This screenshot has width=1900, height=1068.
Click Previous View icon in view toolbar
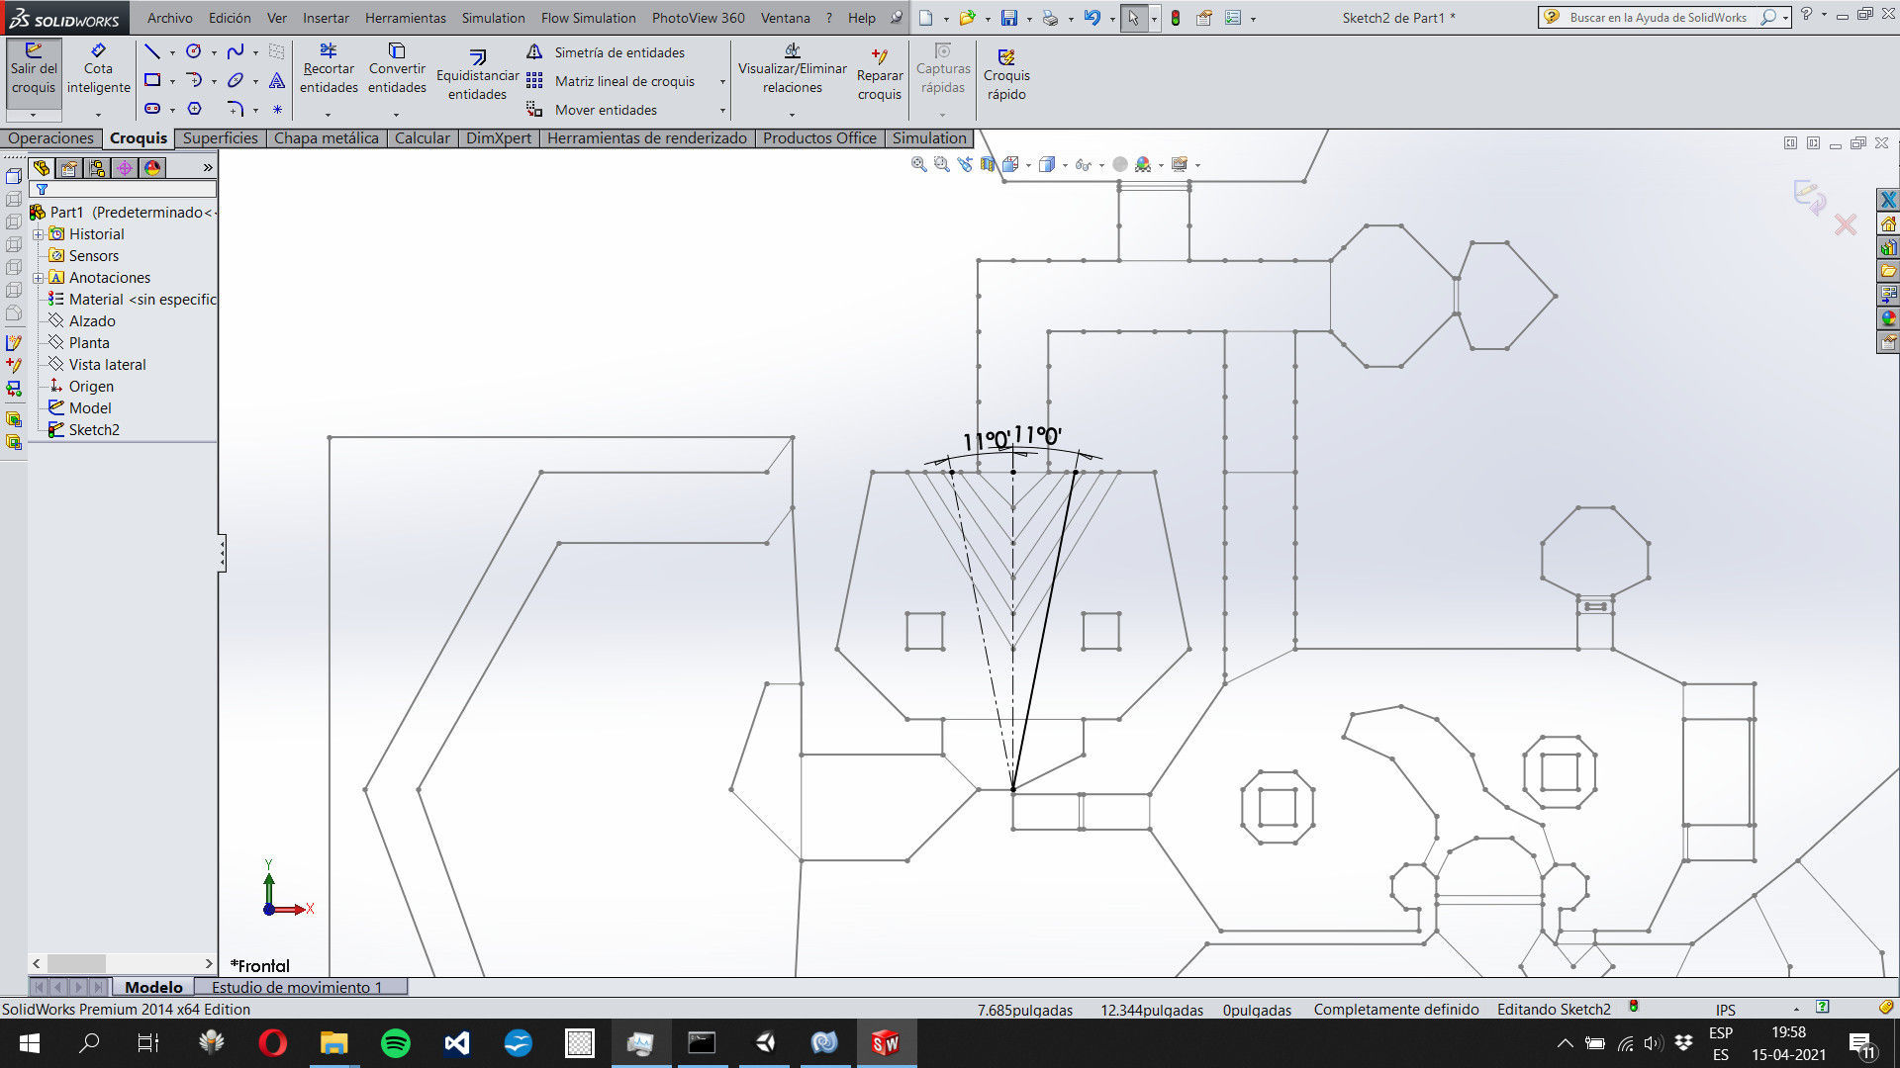pyautogui.click(x=965, y=164)
